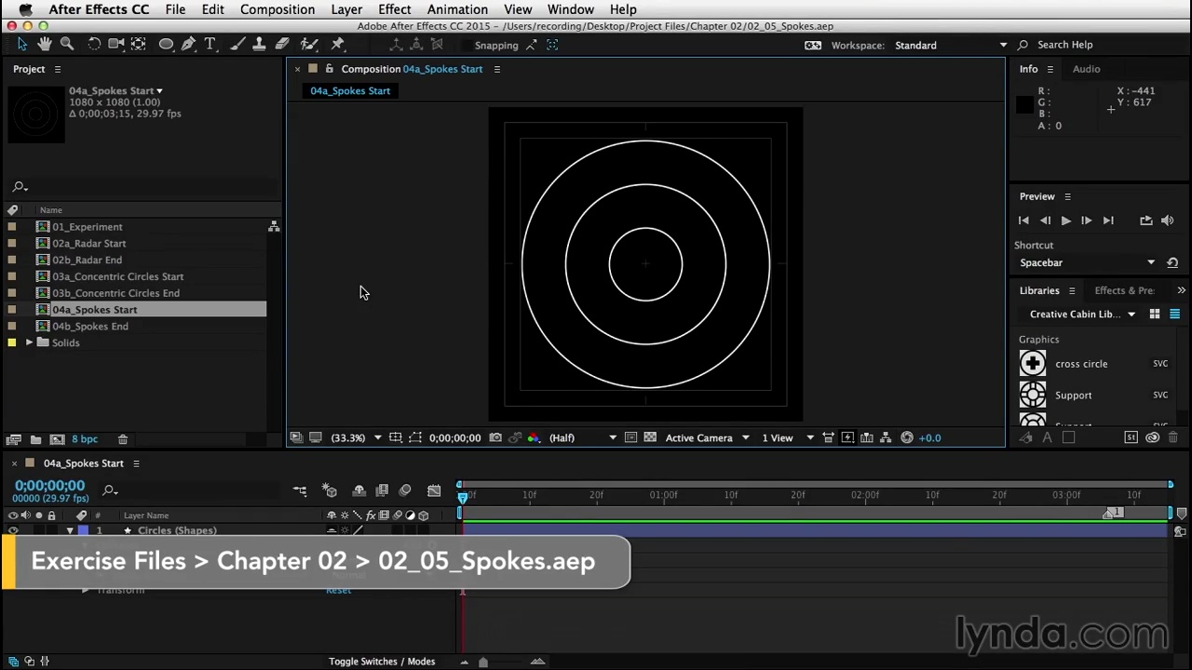
Task: Open the Effect menu
Action: click(x=395, y=9)
